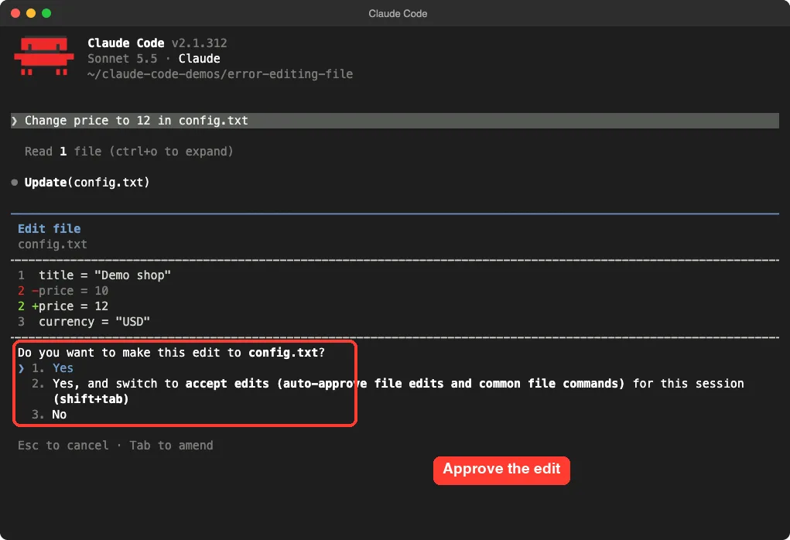Click the red Claude Code mascot logo
Viewport: 790px width, 540px height.
(44, 56)
